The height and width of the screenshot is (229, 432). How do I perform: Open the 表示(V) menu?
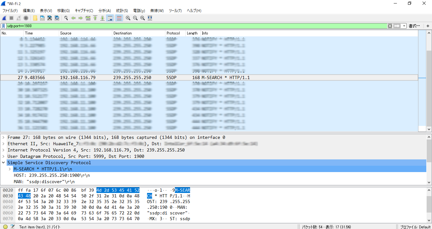tap(46, 11)
